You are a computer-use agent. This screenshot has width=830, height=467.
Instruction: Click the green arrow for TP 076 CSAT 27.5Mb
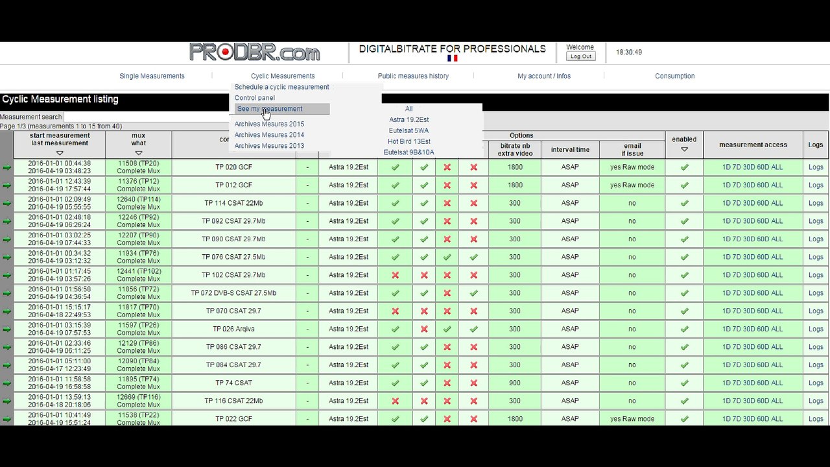[x=6, y=257]
